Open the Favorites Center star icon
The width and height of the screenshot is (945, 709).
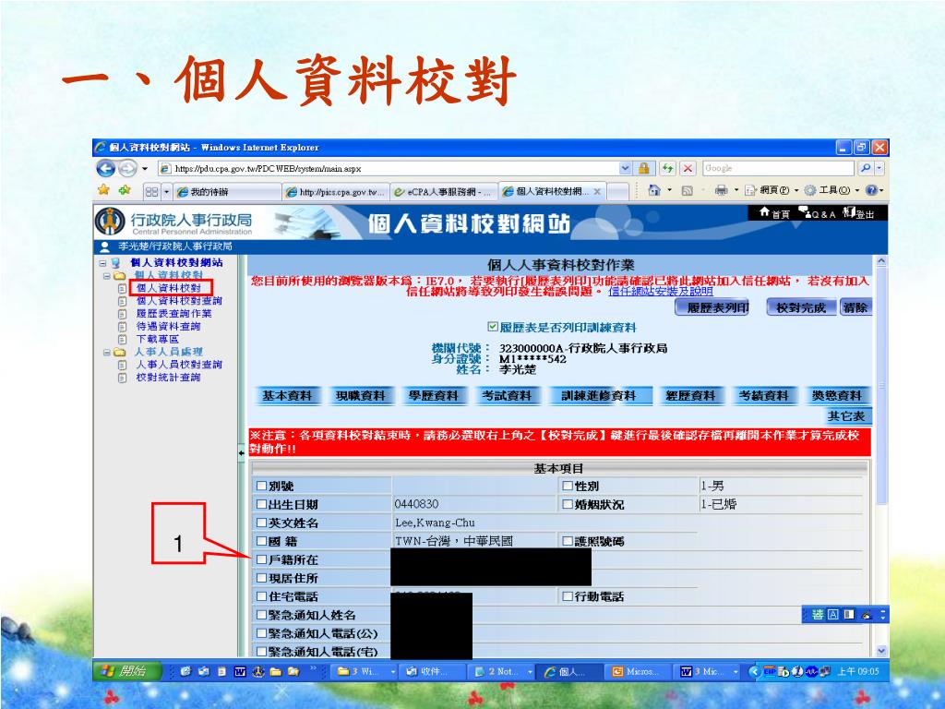104,190
